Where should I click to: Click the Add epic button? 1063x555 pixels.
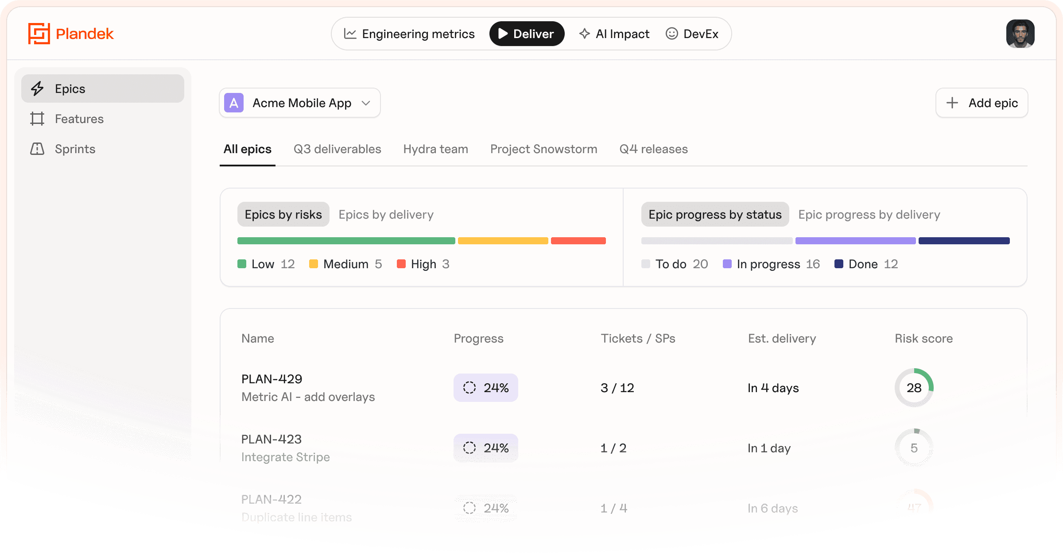pyautogui.click(x=982, y=103)
